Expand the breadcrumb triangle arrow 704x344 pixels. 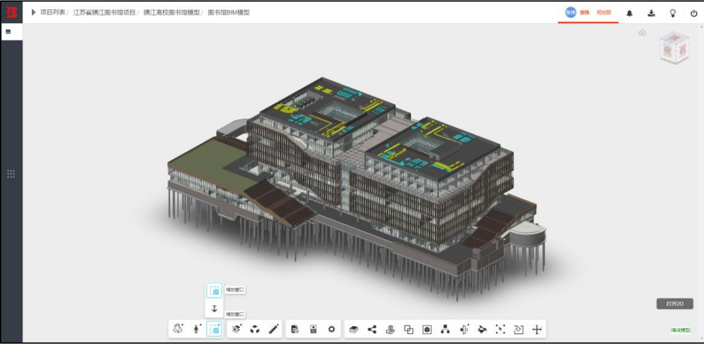33,13
